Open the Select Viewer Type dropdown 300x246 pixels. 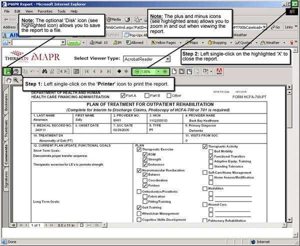point(167,59)
